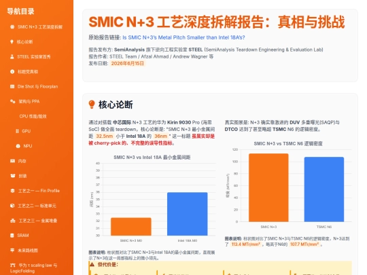Click the 但代价是 warning label
Screen dimensions: 367x275
[x=107, y=265]
